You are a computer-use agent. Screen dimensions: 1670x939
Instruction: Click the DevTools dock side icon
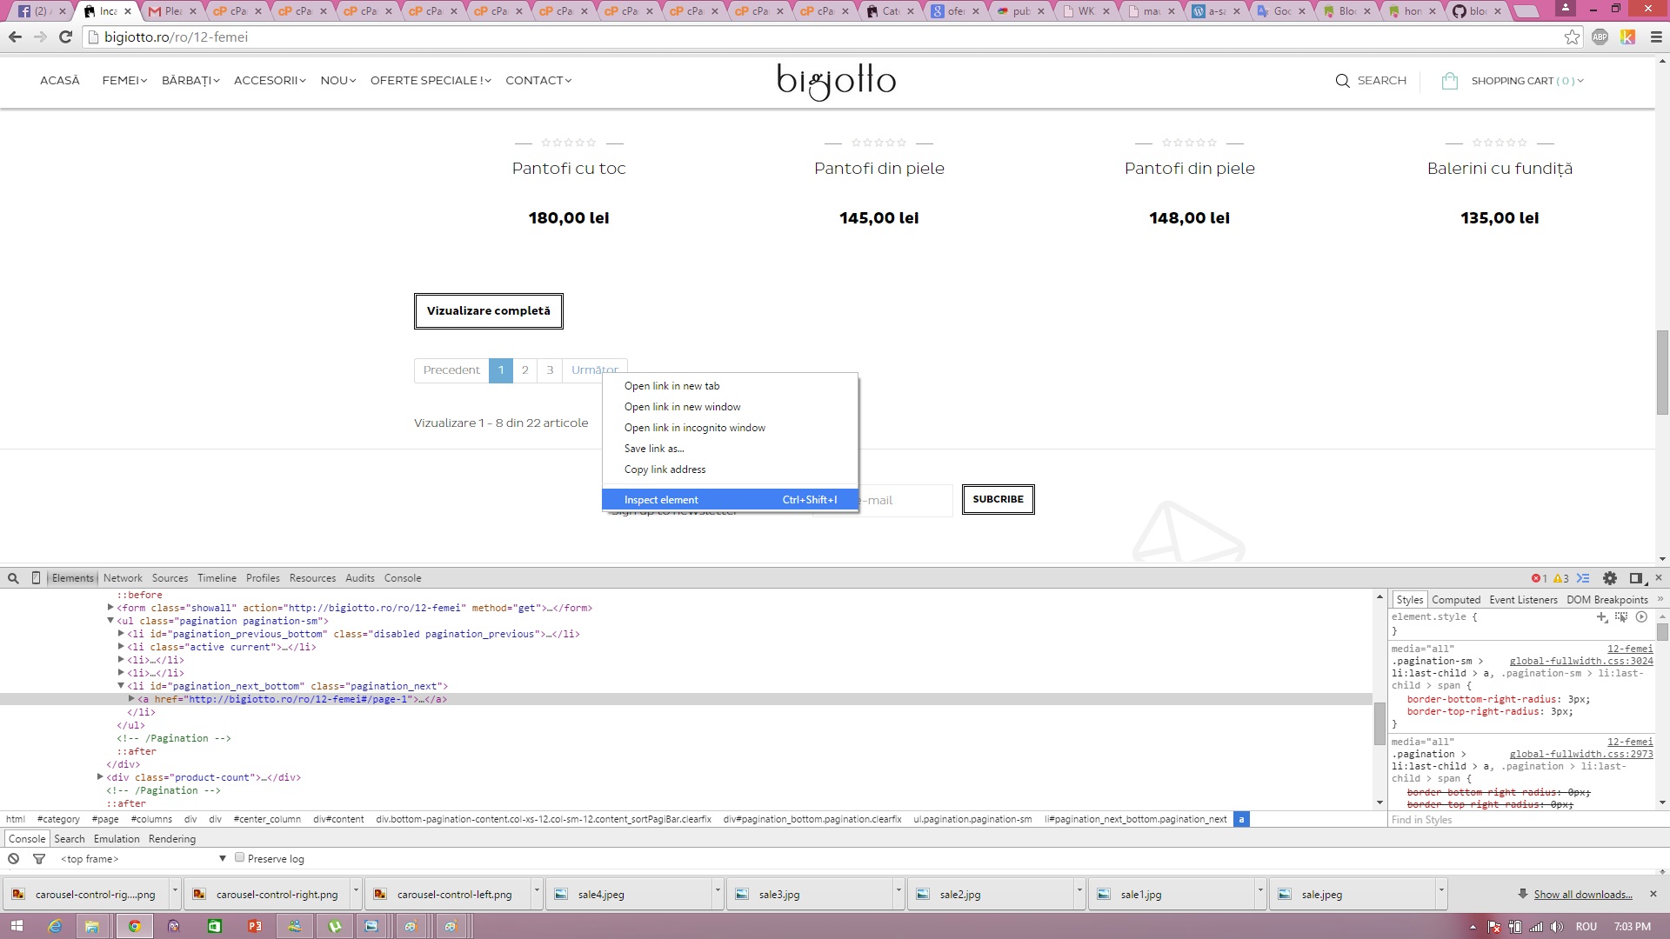coord(1636,578)
